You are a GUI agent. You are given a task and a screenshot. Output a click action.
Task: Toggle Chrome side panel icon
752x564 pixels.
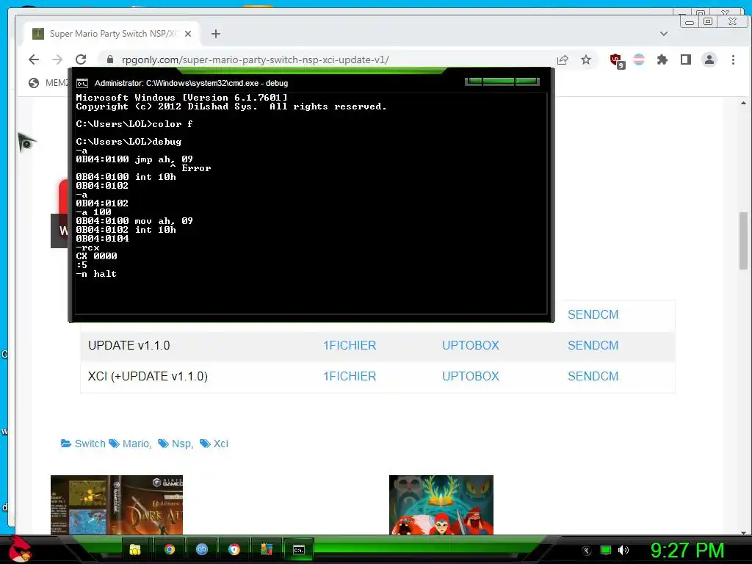[x=686, y=59]
